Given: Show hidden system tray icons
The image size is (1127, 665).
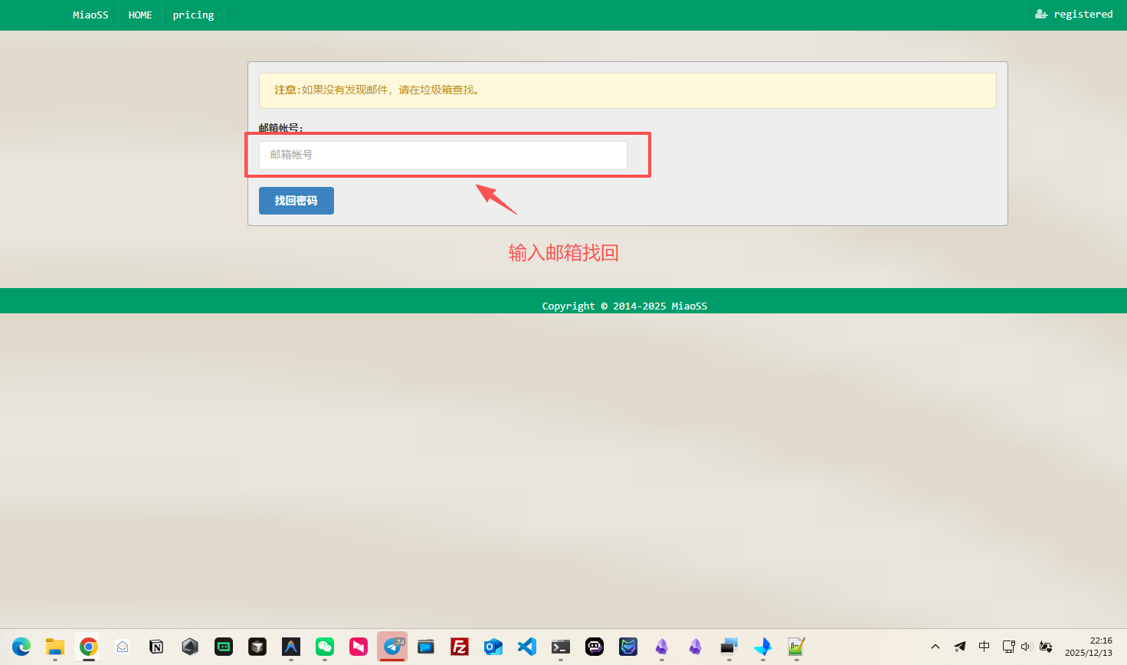Looking at the screenshot, I should click(935, 647).
